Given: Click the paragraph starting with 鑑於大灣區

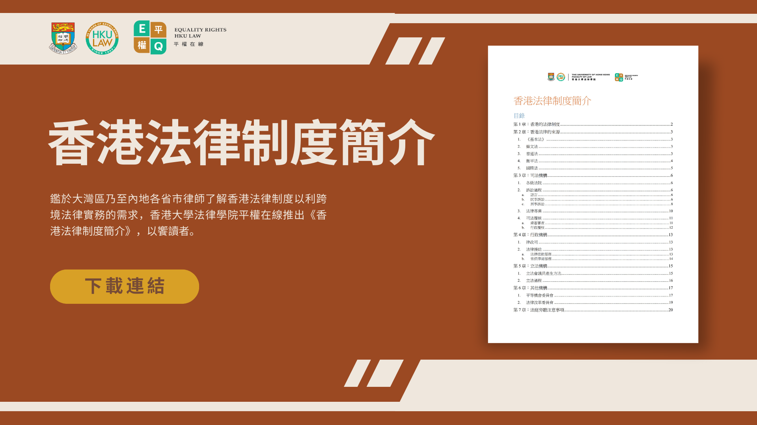Looking at the screenshot, I should coord(188,215).
